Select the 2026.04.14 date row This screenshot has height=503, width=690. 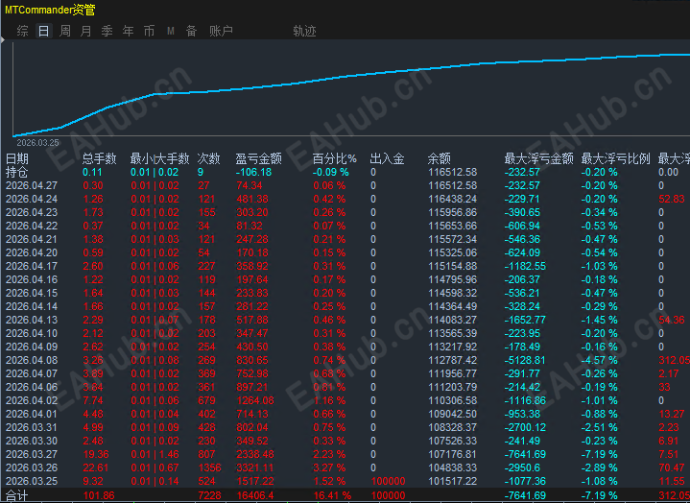click(x=345, y=306)
